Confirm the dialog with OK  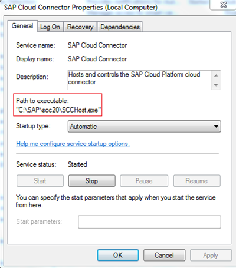(x=118, y=255)
